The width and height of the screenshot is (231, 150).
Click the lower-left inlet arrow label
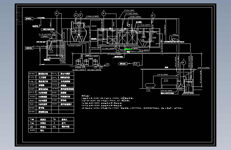(x=30, y=48)
